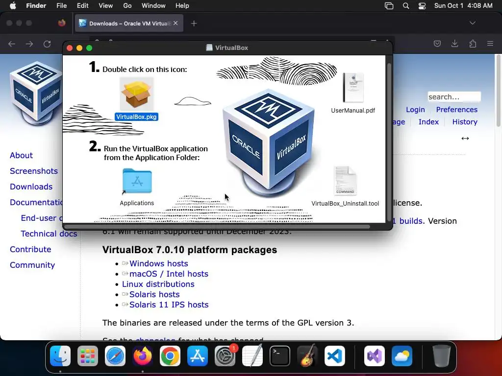The width and height of the screenshot is (502, 376).
Task: Select the VirtualBox.pkg package icon
Action: [137, 94]
